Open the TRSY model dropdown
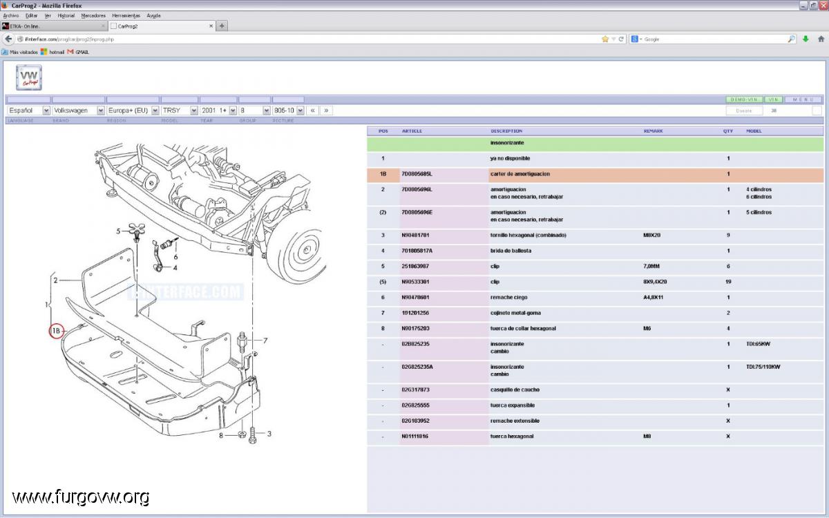Image resolution: width=829 pixels, height=518 pixels. (x=180, y=111)
